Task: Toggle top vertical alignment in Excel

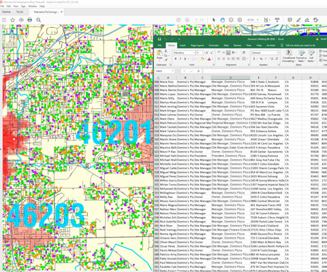Action: point(219,52)
